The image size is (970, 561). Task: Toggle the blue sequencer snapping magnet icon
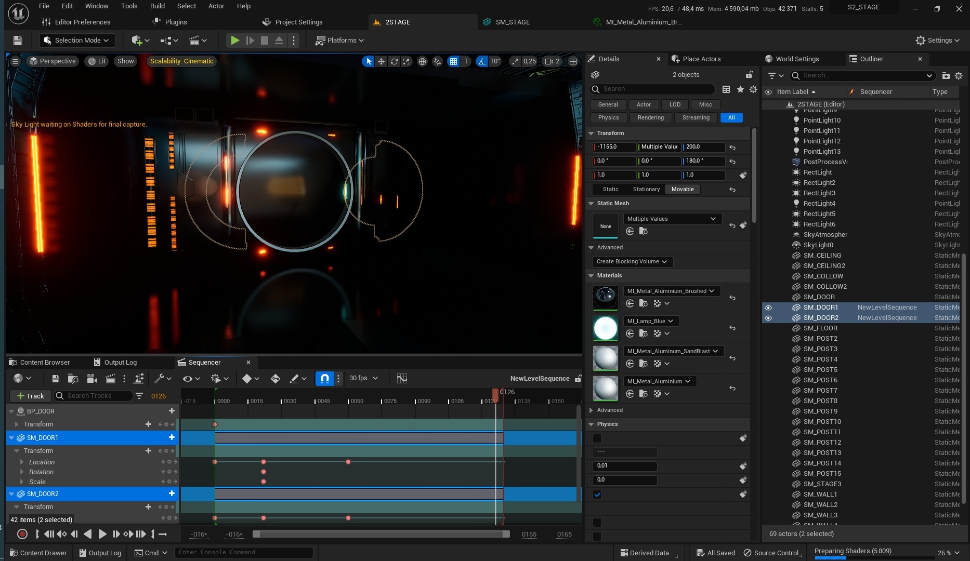point(324,379)
